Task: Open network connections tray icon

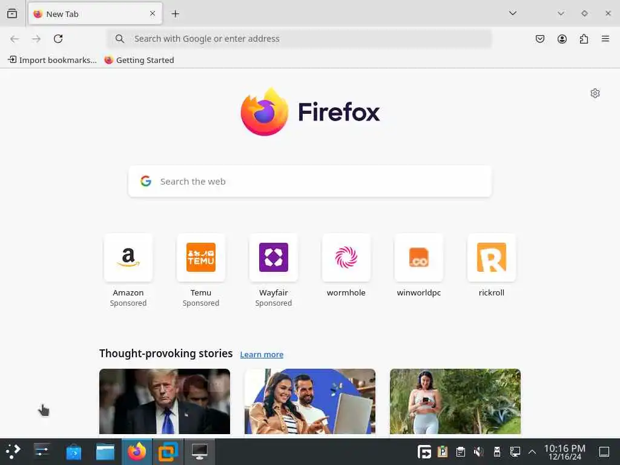Action: pos(515,452)
